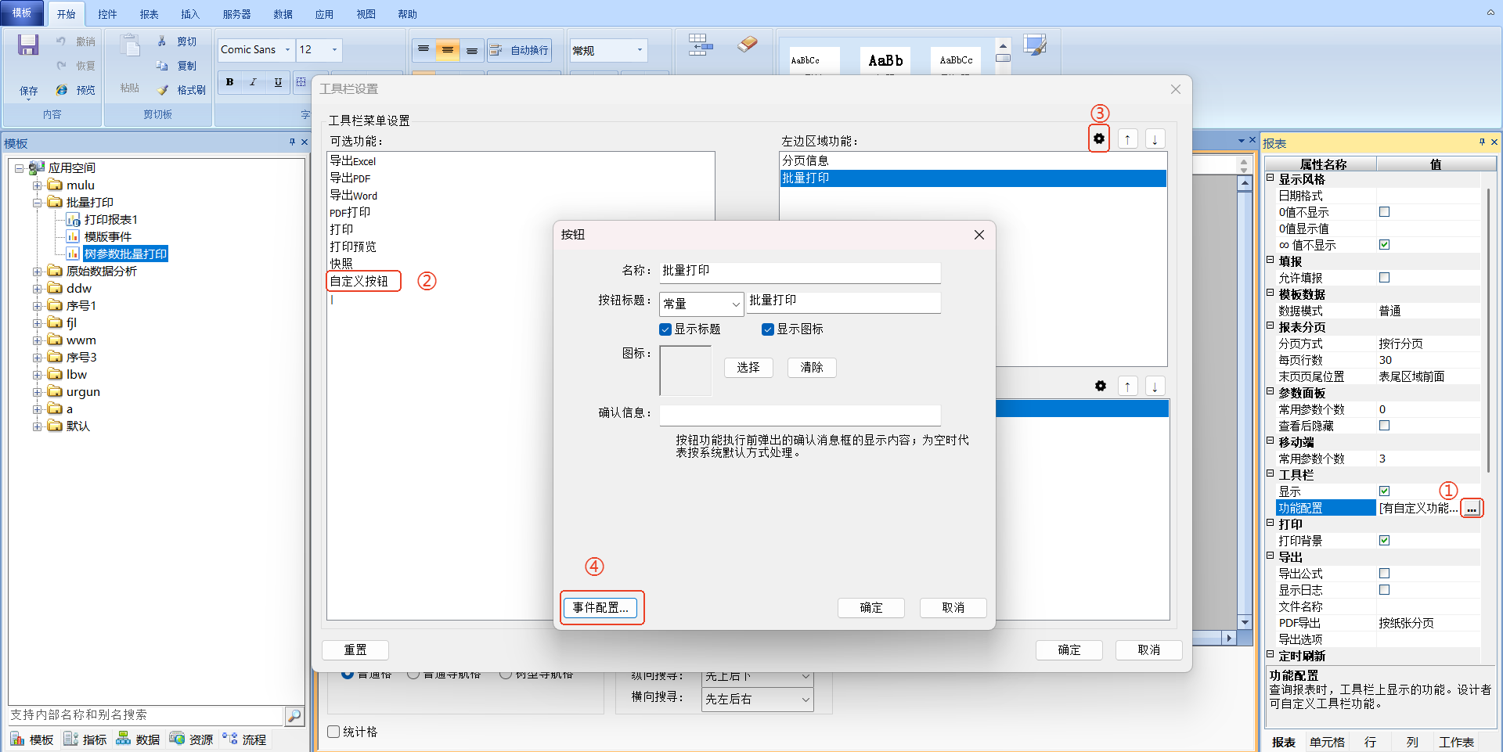Click the 事件配置... button

[x=600, y=608]
